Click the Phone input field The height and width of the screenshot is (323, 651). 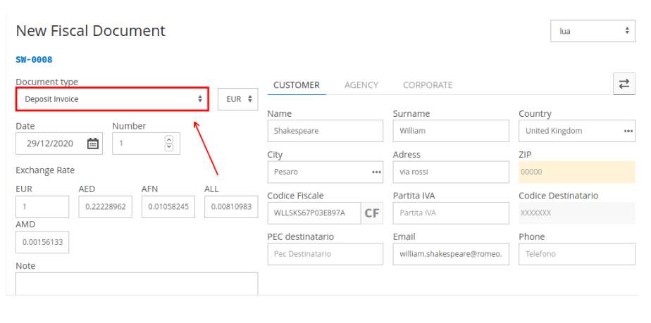[577, 254]
